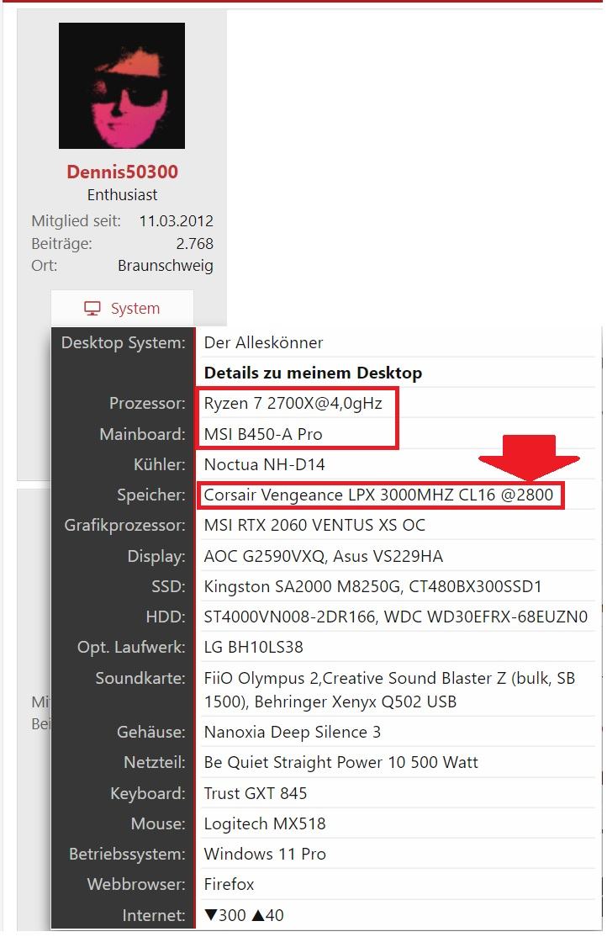Open the System tab label

click(135, 309)
